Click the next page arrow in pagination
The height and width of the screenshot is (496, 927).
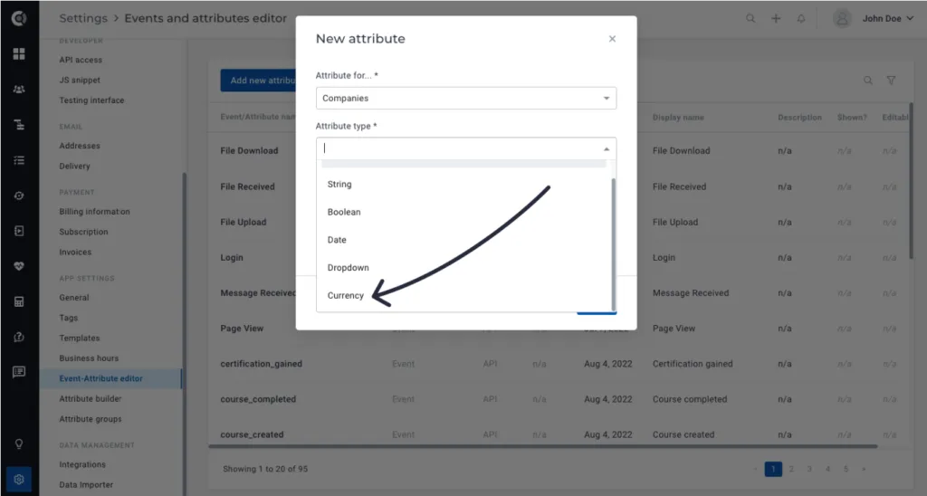pyautogui.click(x=864, y=469)
